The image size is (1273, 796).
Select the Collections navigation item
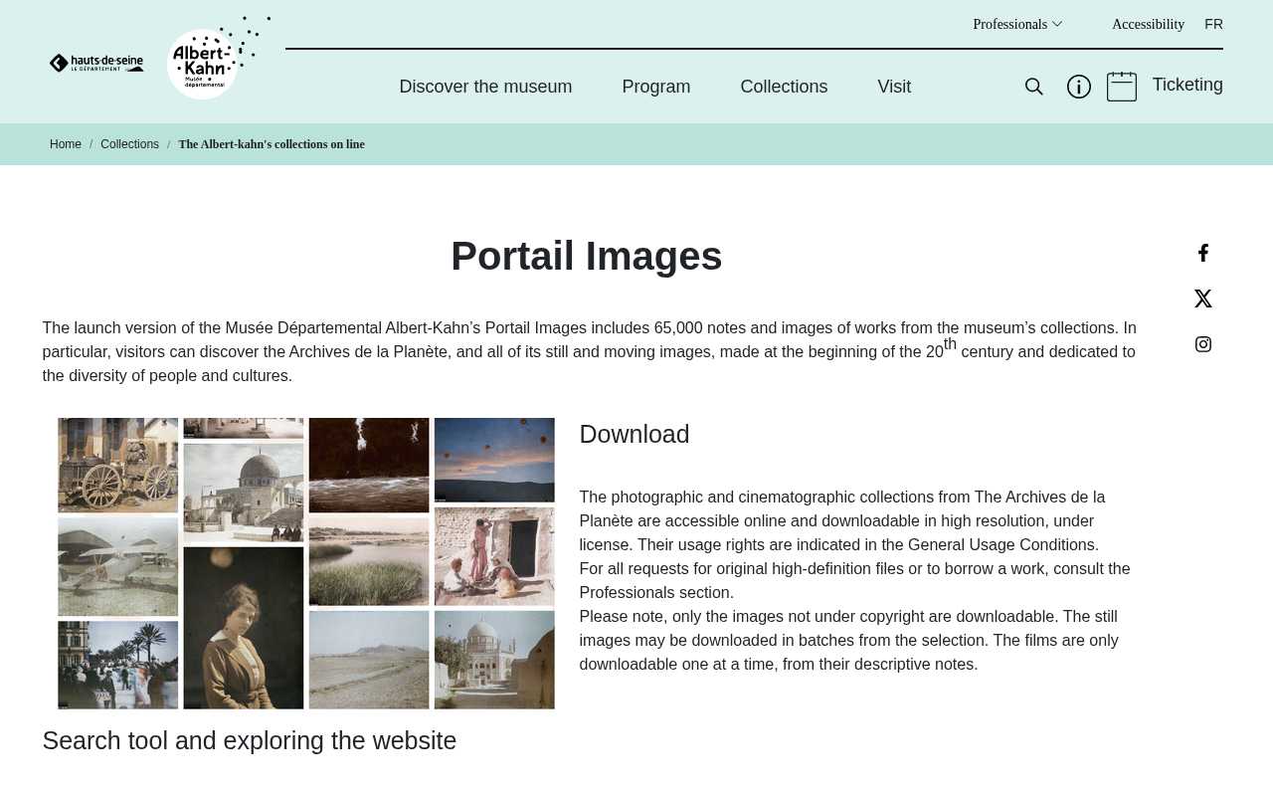(784, 87)
